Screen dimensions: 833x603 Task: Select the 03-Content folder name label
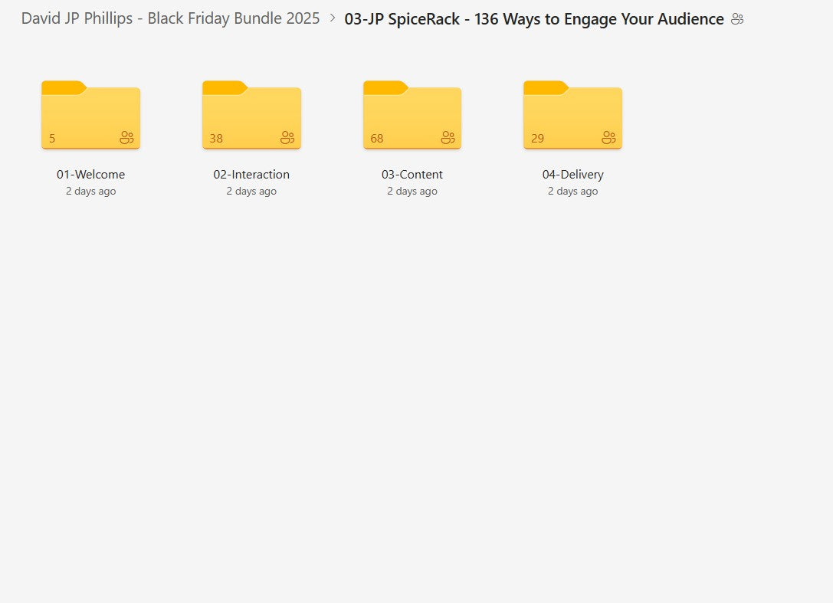(412, 174)
